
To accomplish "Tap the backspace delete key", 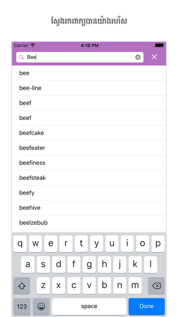I will [156, 286].
